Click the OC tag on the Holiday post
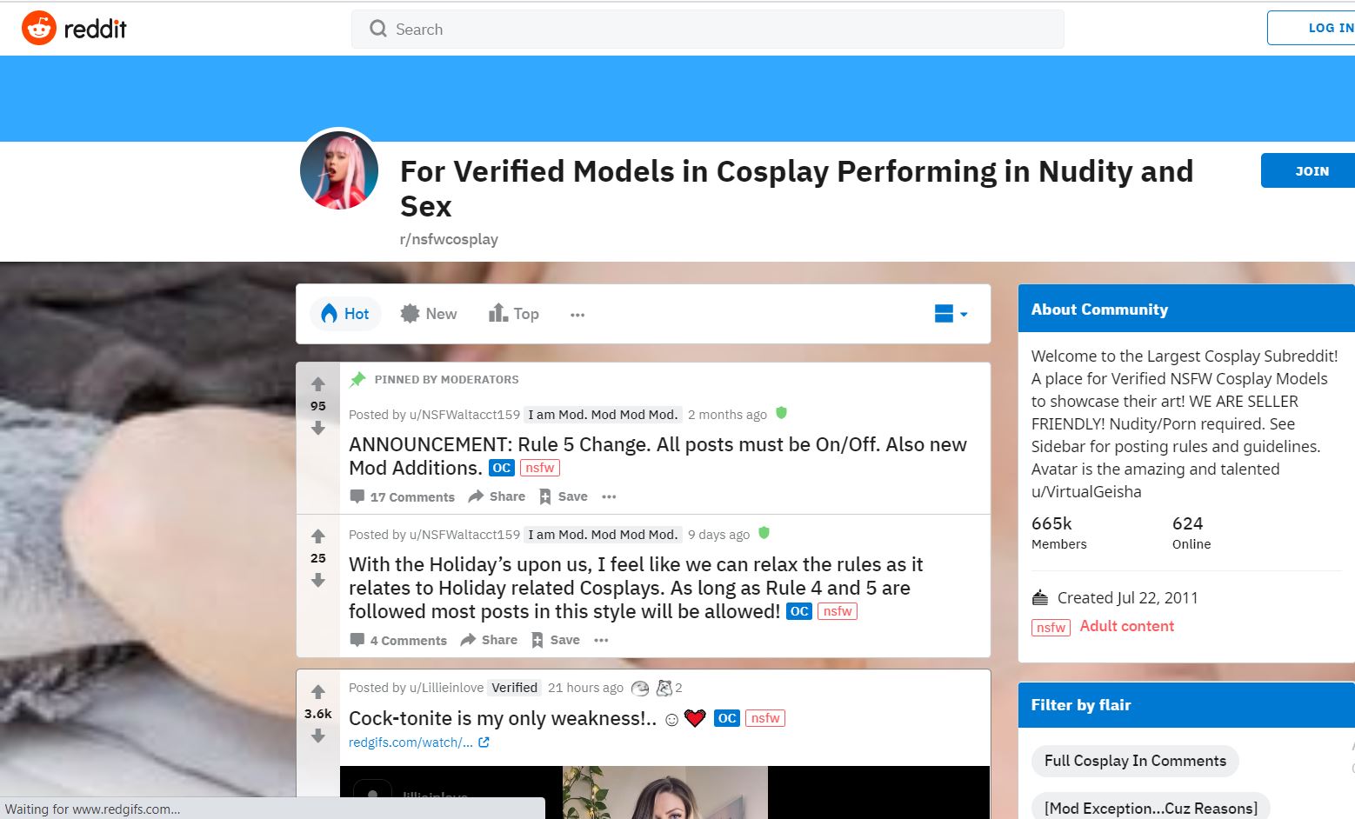This screenshot has width=1355, height=819. coord(799,611)
